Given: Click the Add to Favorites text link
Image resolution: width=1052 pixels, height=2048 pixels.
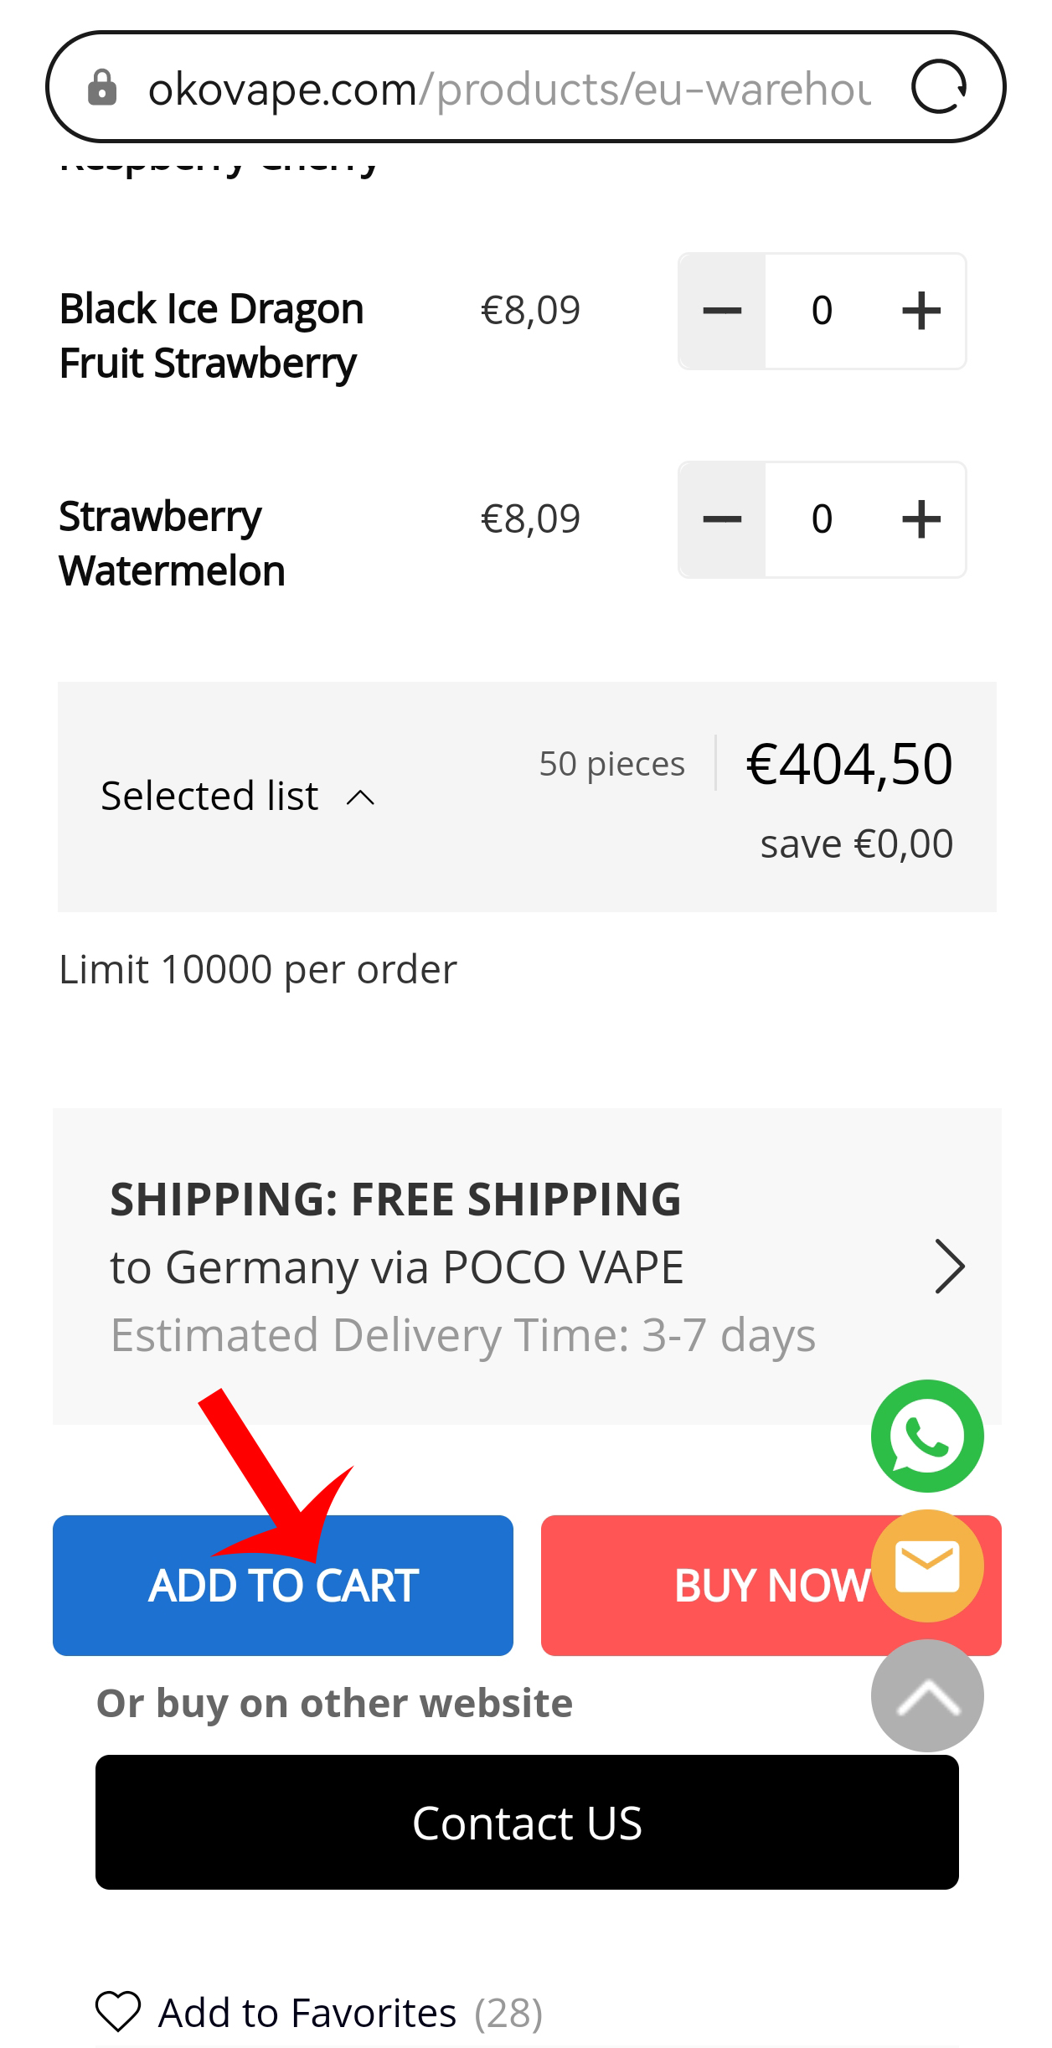Looking at the screenshot, I should pos(307,2013).
